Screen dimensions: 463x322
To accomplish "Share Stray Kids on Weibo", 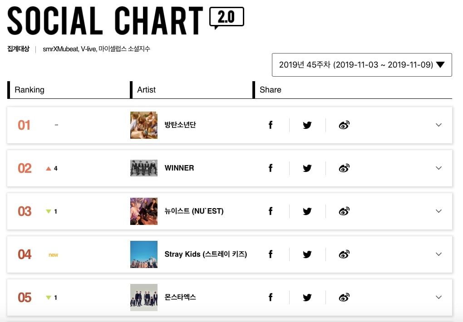I will coord(344,254).
